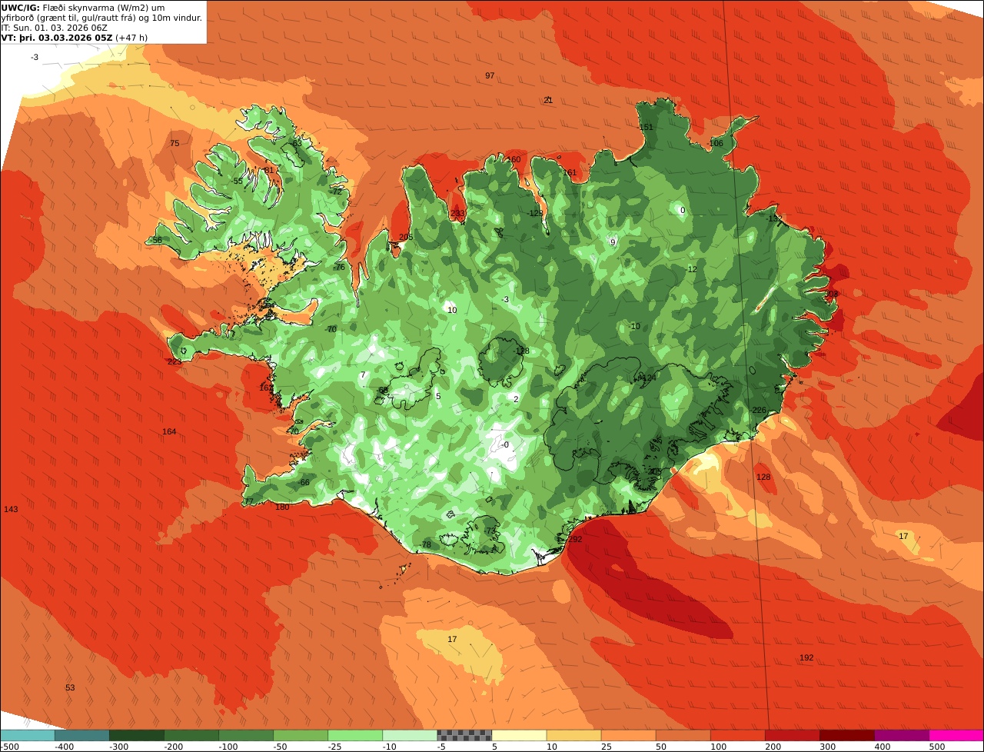Screen dimensions: 984x752
Task: Click the orange 50 to 100 legend swatch
Action: (683, 735)
